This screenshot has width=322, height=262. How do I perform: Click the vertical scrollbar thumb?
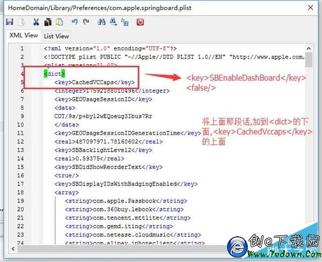pyautogui.click(x=309, y=59)
